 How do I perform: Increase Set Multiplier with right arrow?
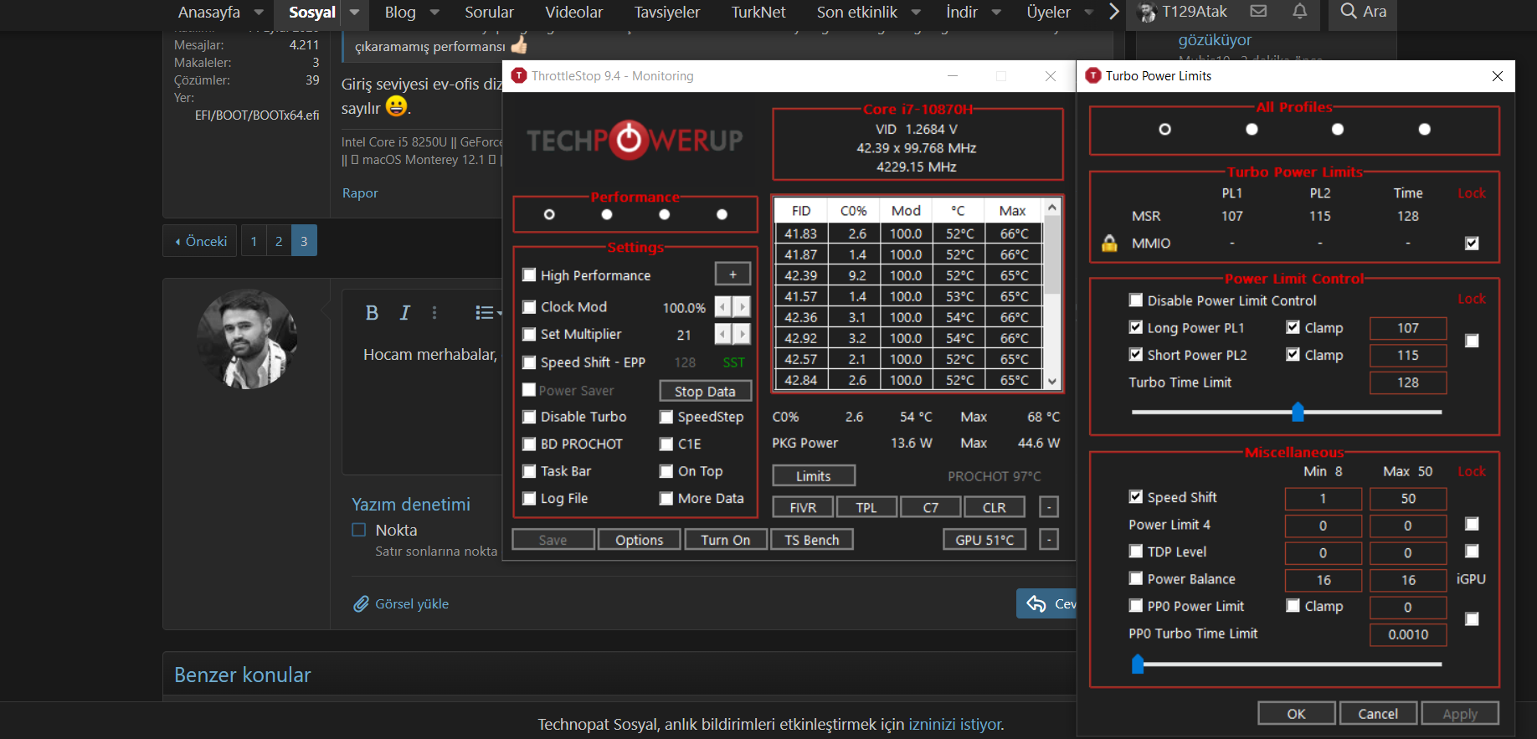click(x=742, y=334)
